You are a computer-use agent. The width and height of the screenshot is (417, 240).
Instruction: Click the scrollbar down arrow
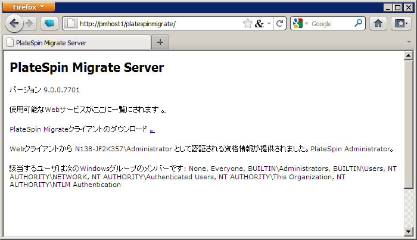[408, 232]
